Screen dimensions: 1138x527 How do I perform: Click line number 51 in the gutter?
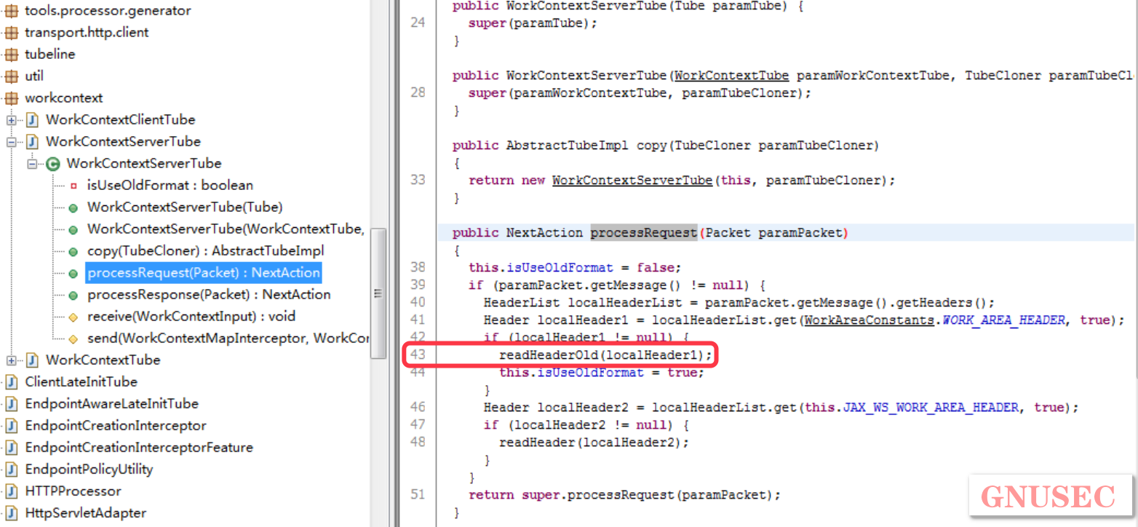pyautogui.click(x=417, y=495)
